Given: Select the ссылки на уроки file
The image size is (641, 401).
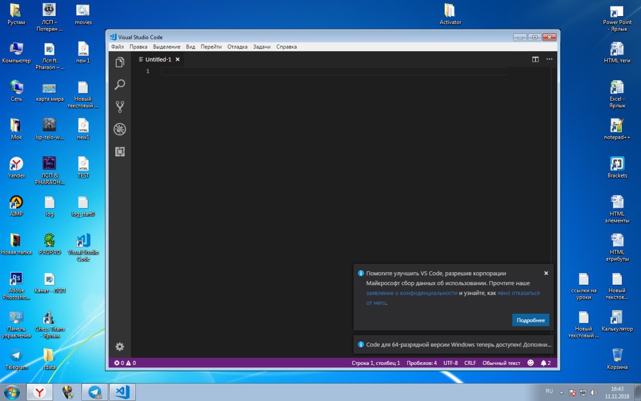Looking at the screenshot, I should pos(584,286).
